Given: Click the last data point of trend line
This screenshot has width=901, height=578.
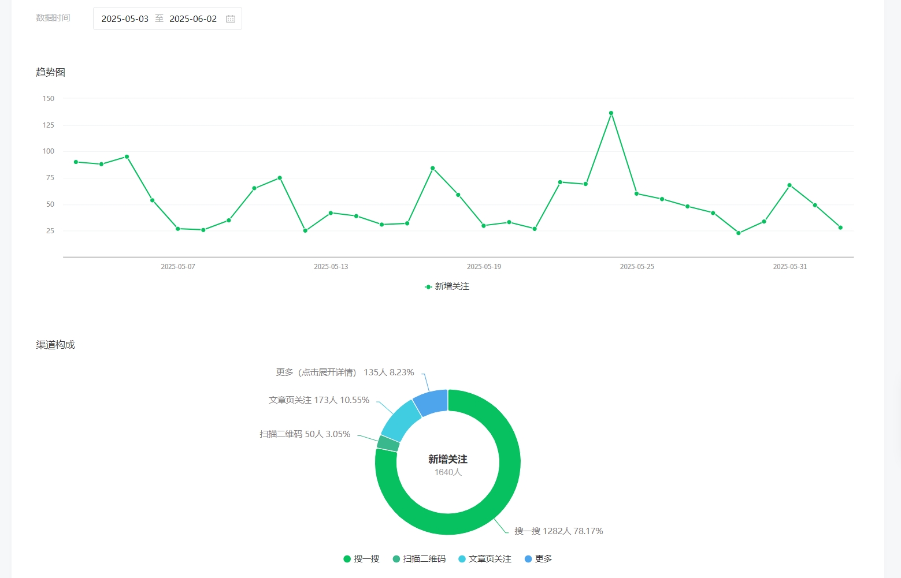Looking at the screenshot, I should click(840, 228).
